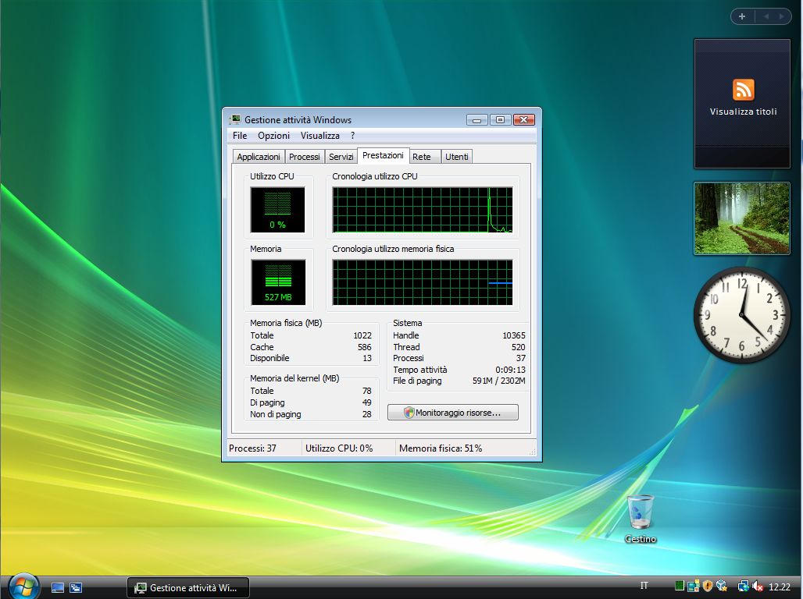Open the Opzioni menu
The width and height of the screenshot is (803, 599).
pyautogui.click(x=273, y=136)
